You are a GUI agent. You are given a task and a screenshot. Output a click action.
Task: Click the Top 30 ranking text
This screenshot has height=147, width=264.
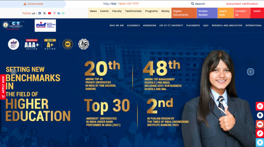[x=107, y=107]
